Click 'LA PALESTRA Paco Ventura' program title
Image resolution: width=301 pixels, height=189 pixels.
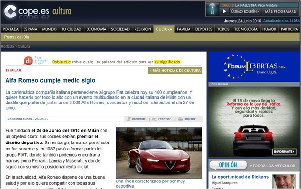[x=256, y=5]
